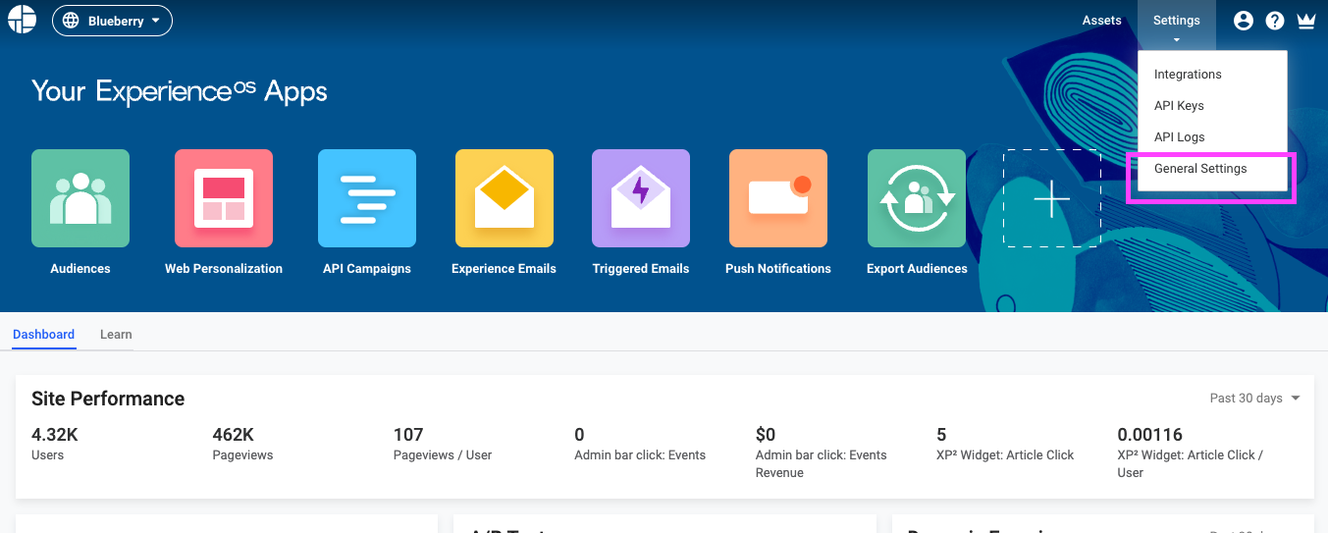Screen dimensions: 1328x533
Task: Switch to the Dashboard tab
Action: coord(44,335)
